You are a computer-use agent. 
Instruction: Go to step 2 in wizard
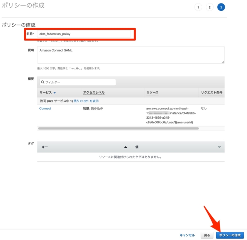click(209, 7)
